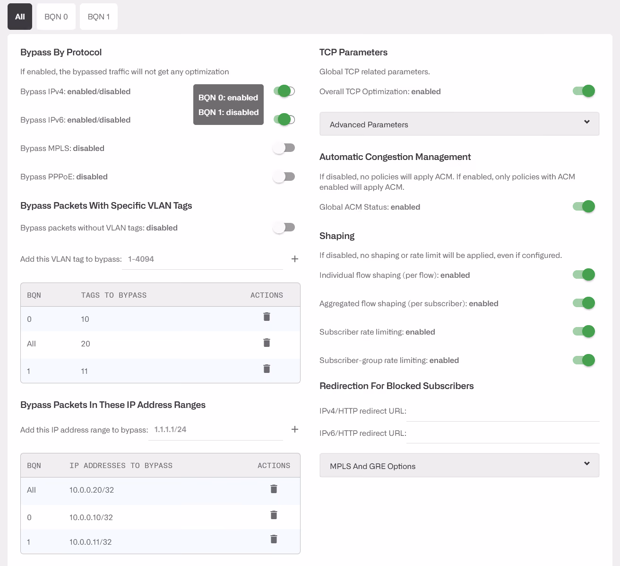
Task: Switch to the BQN 1 tab
Action: (99, 17)
